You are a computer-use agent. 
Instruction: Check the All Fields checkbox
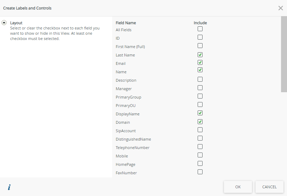(200, 29)
